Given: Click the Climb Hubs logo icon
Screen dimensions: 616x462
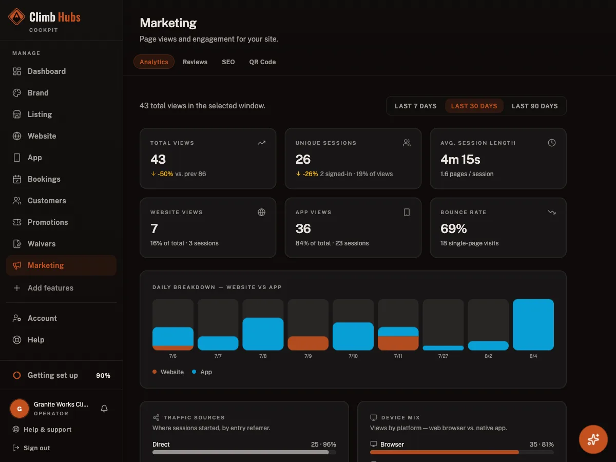Looking at the screenshot, I should pos(16,17).
